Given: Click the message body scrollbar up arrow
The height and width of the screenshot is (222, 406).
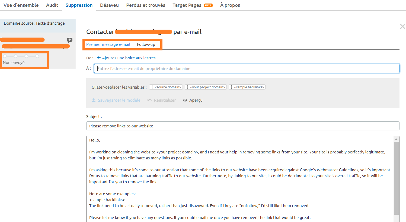Looking at the screenshot, I should pos(396,139).
